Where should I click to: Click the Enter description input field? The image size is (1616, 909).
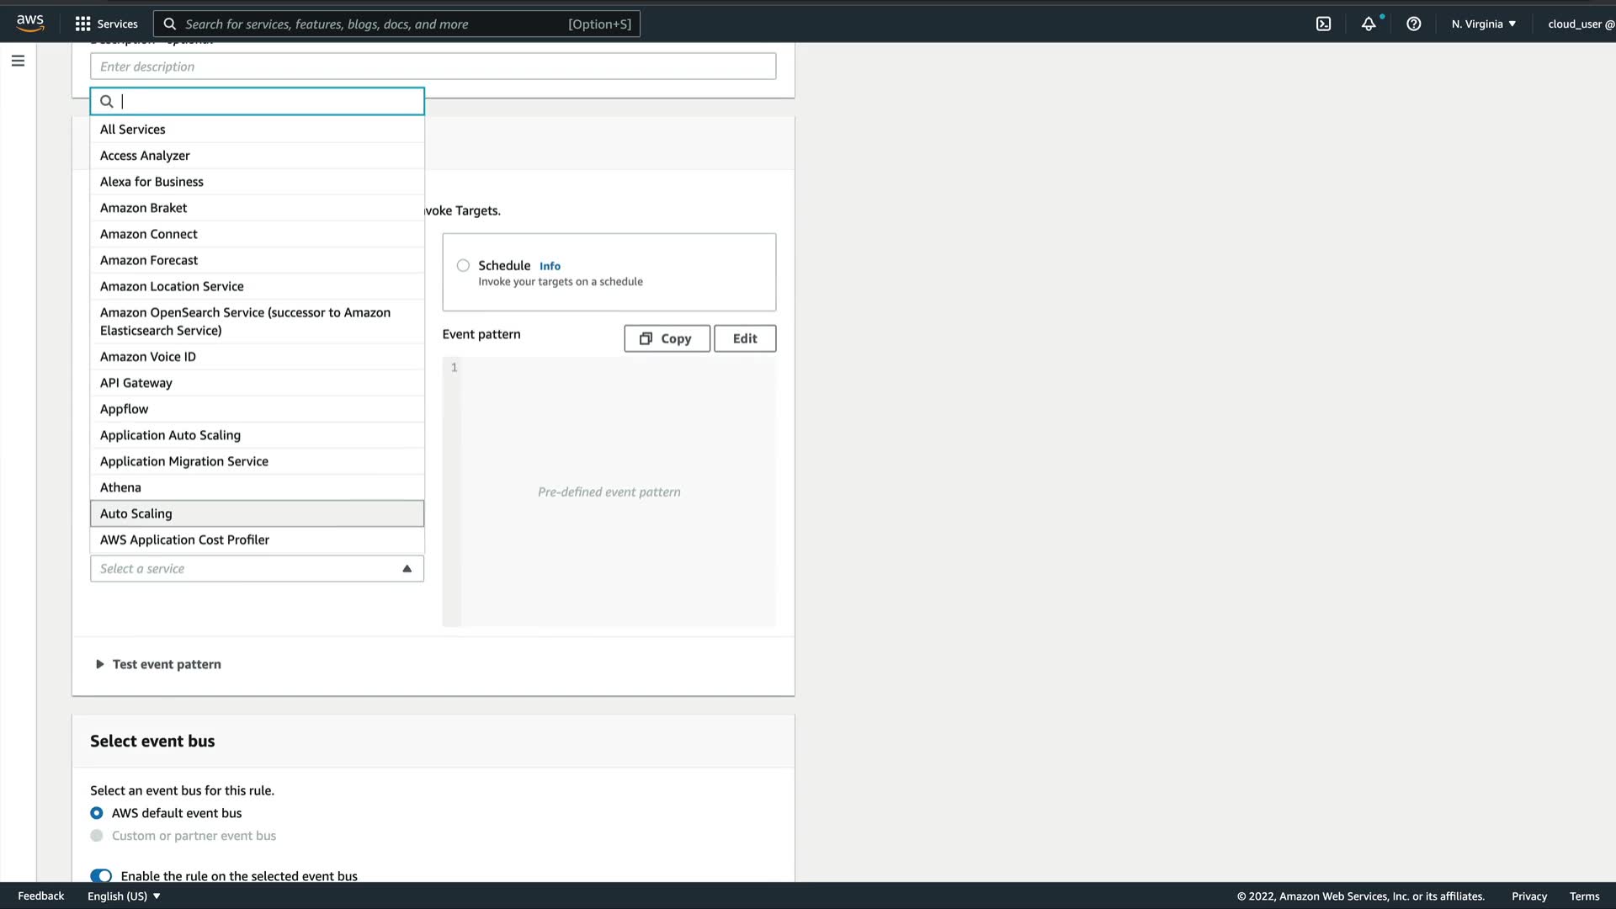coord(433,66)
